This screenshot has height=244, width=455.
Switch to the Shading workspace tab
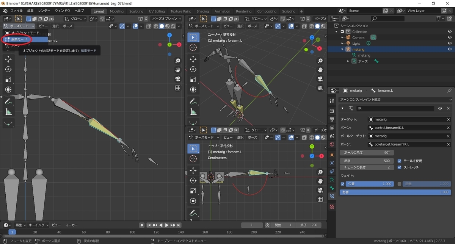click(202, 11)
